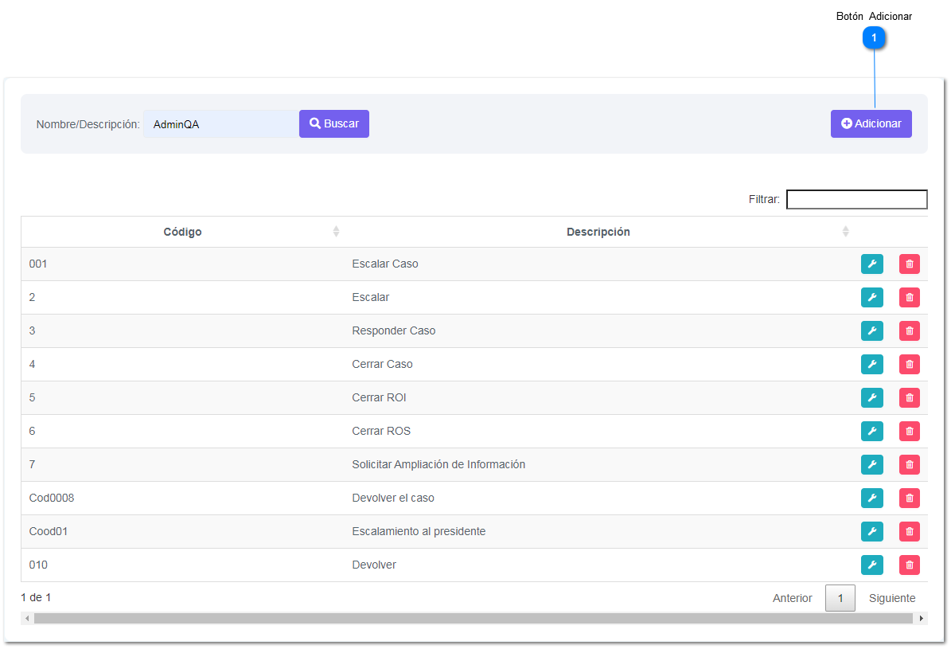Sort table by Descripción column arrows
Image resolution: width=951 pixels, height=649 pixels.
[x=845, y=232]
